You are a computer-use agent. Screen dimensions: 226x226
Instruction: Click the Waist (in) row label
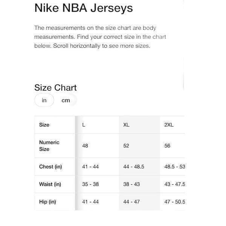pyautogui.click(x=50, y=184)
